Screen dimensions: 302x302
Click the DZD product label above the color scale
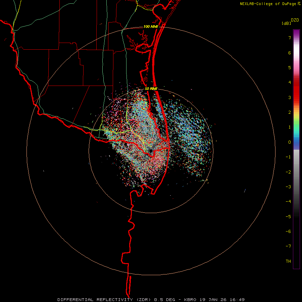[x=295, y=20]
